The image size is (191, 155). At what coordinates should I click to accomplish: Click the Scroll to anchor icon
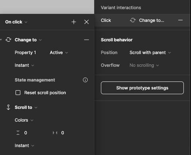pyautogui.click(x=8, y=107)
